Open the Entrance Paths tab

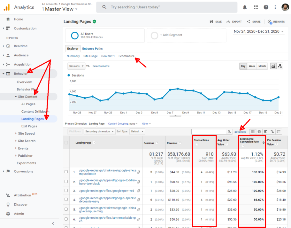[x=92, y=49]
